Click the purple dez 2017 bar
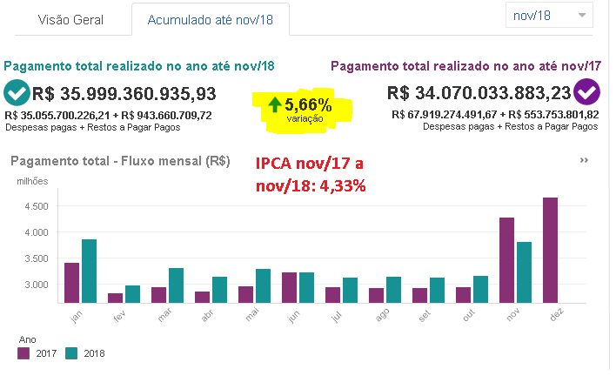 pyautogui.click(x=550, y=250)
